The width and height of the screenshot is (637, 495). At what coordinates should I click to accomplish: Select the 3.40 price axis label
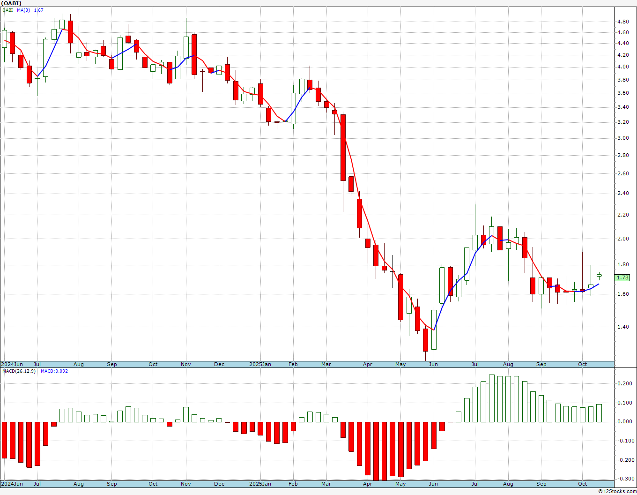click(623, 107)
